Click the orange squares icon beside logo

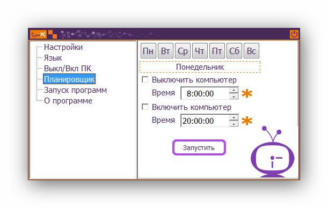pos(53,34)
